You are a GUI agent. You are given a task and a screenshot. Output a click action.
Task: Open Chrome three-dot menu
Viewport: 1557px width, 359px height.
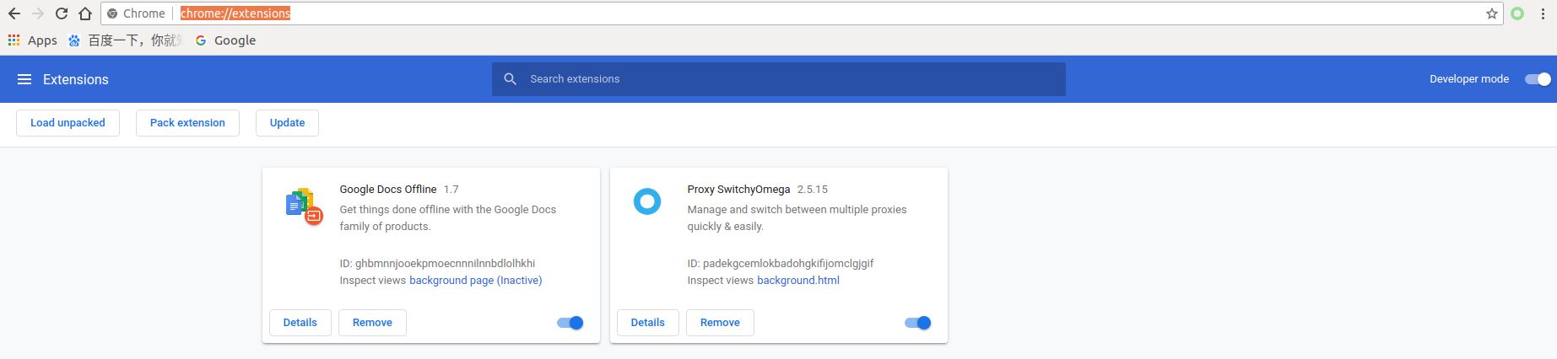[x=1543, y=13]
